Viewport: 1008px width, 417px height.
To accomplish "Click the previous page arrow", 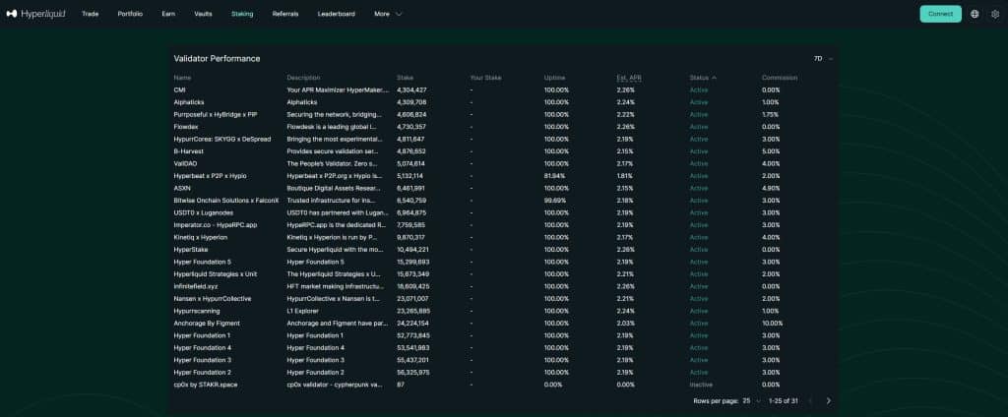I will click(x=810, y=401).
